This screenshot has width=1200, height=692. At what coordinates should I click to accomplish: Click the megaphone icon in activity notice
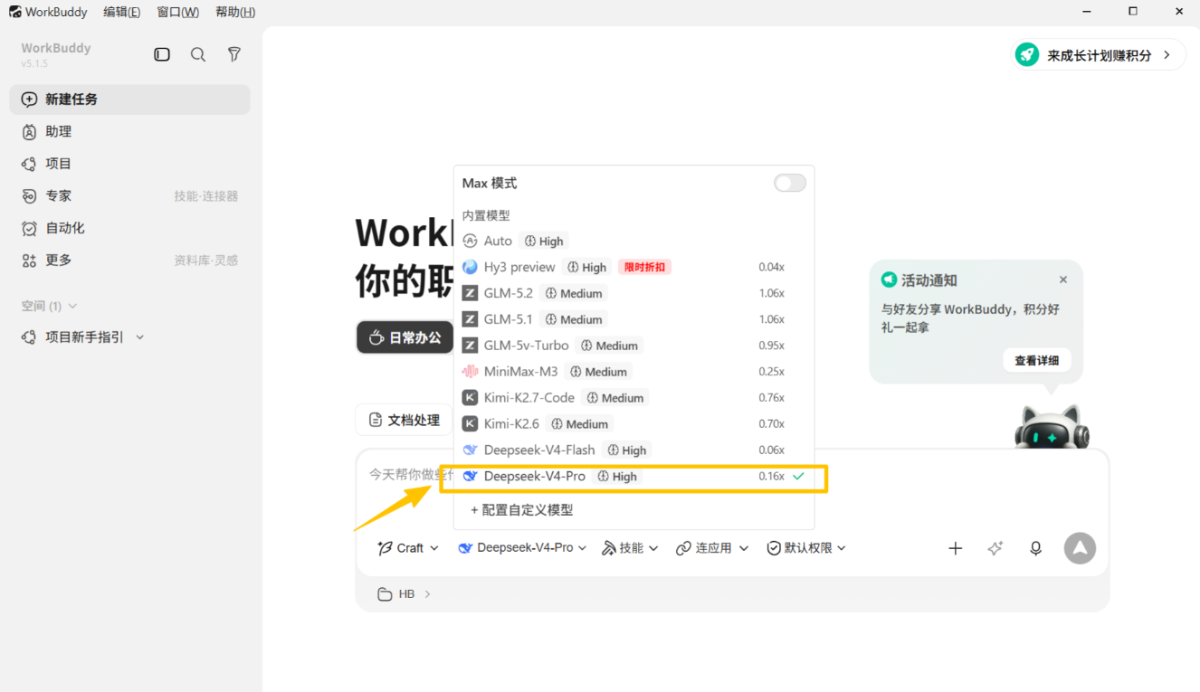coord(889,280)
